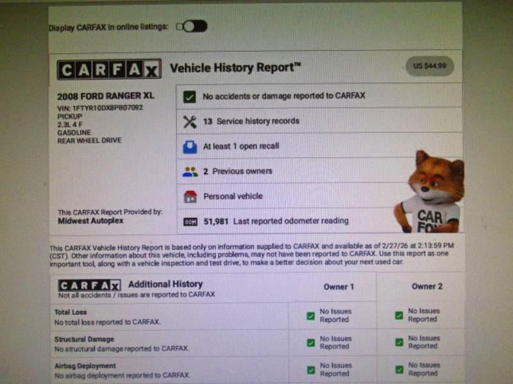Click the CARFAX logo beside Additional History
513x384 pixels.
pos(89,285)
